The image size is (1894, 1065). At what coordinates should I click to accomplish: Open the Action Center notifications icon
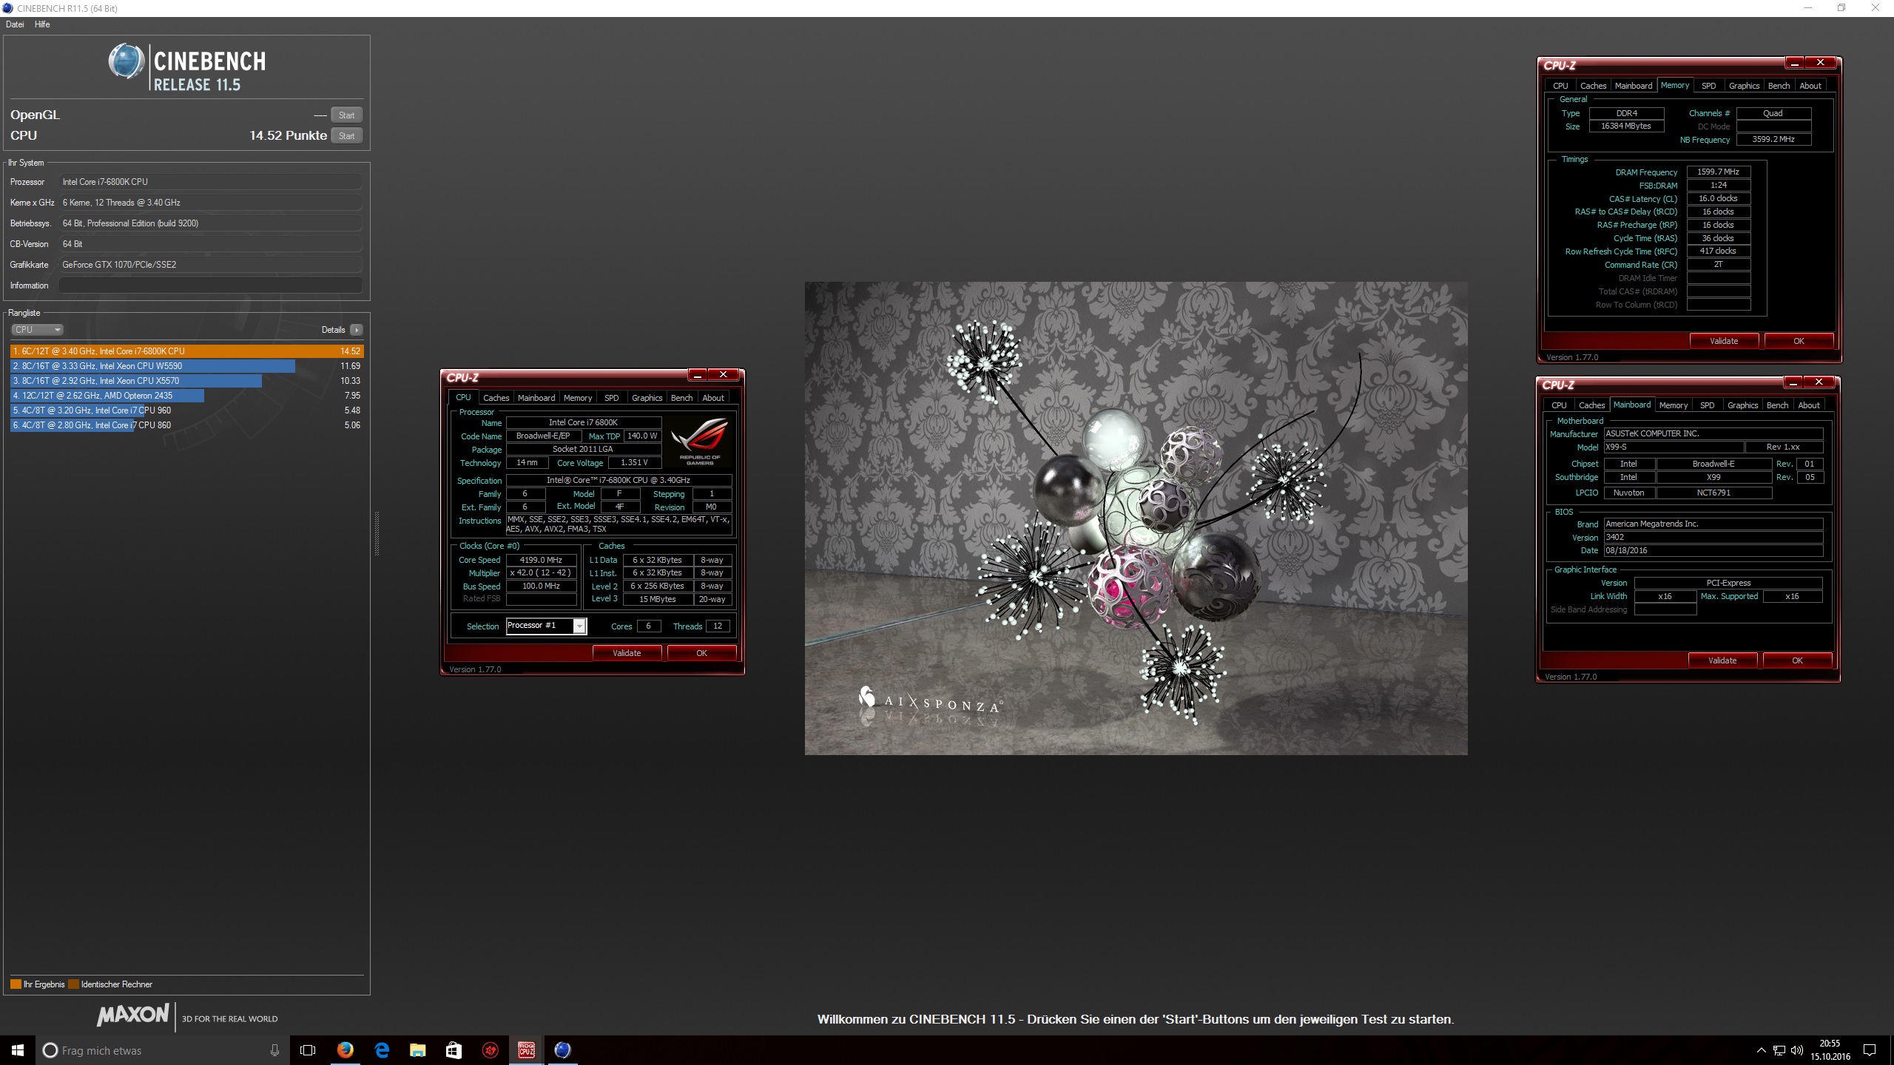pos(1870,1050)
